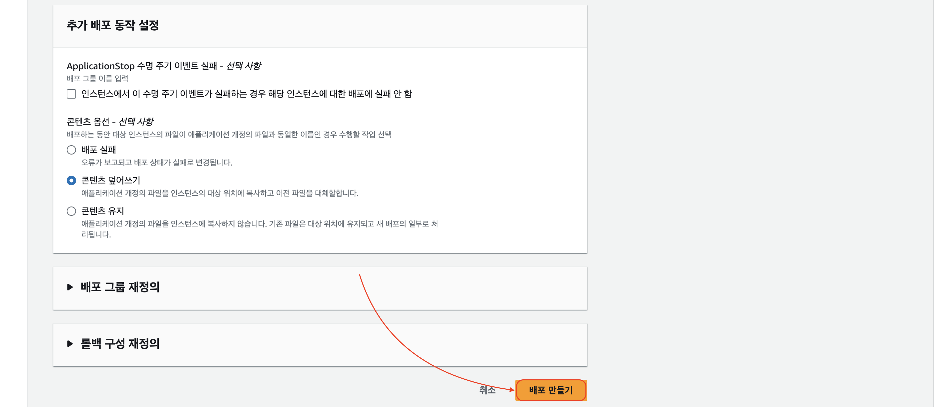934x407 pixels.
Task: Click the 인스턴스에서 이 수명 주기 checkbox label
Action: pos(246,94)
